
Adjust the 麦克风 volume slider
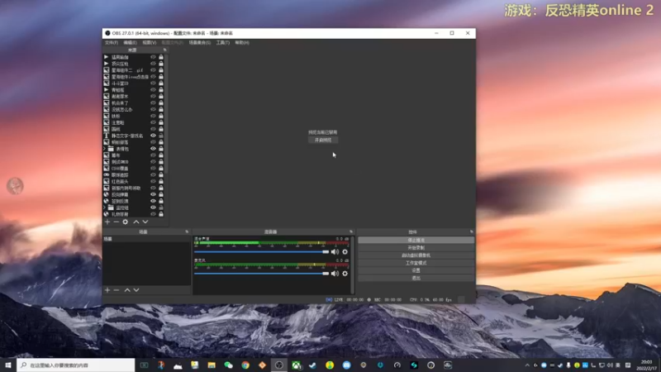coord(261,274)
